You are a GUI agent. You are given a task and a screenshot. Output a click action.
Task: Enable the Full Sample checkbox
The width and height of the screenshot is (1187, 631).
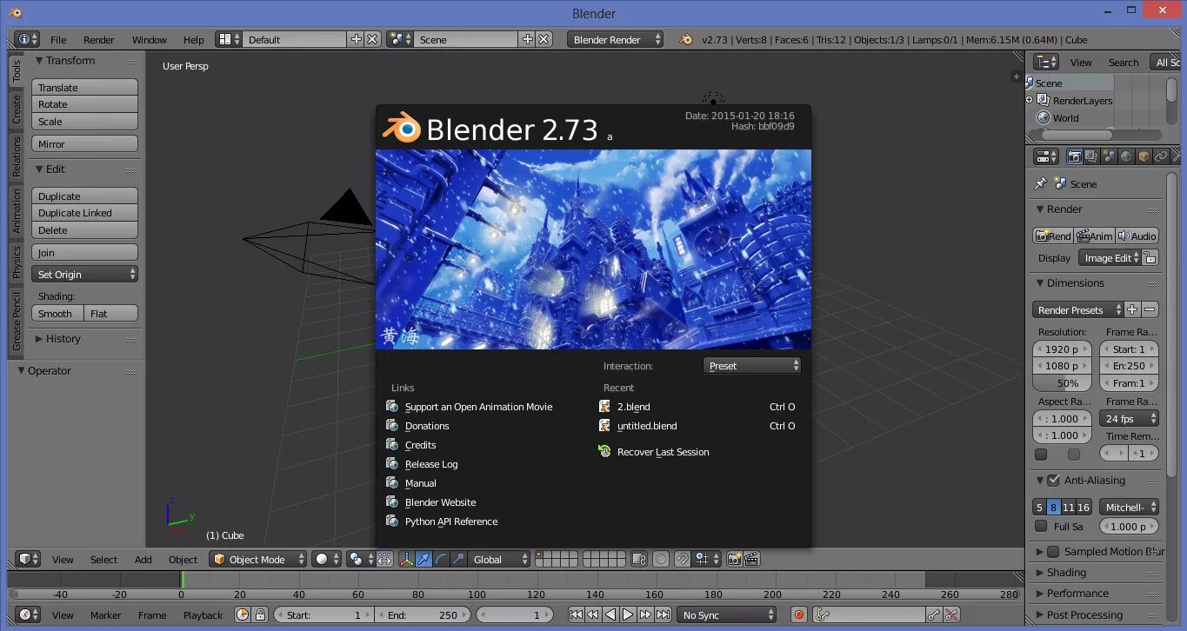(1041, 526)
